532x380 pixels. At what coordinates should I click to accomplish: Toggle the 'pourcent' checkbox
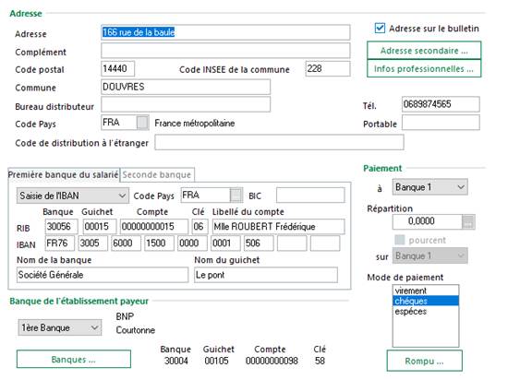click(400, 240)
